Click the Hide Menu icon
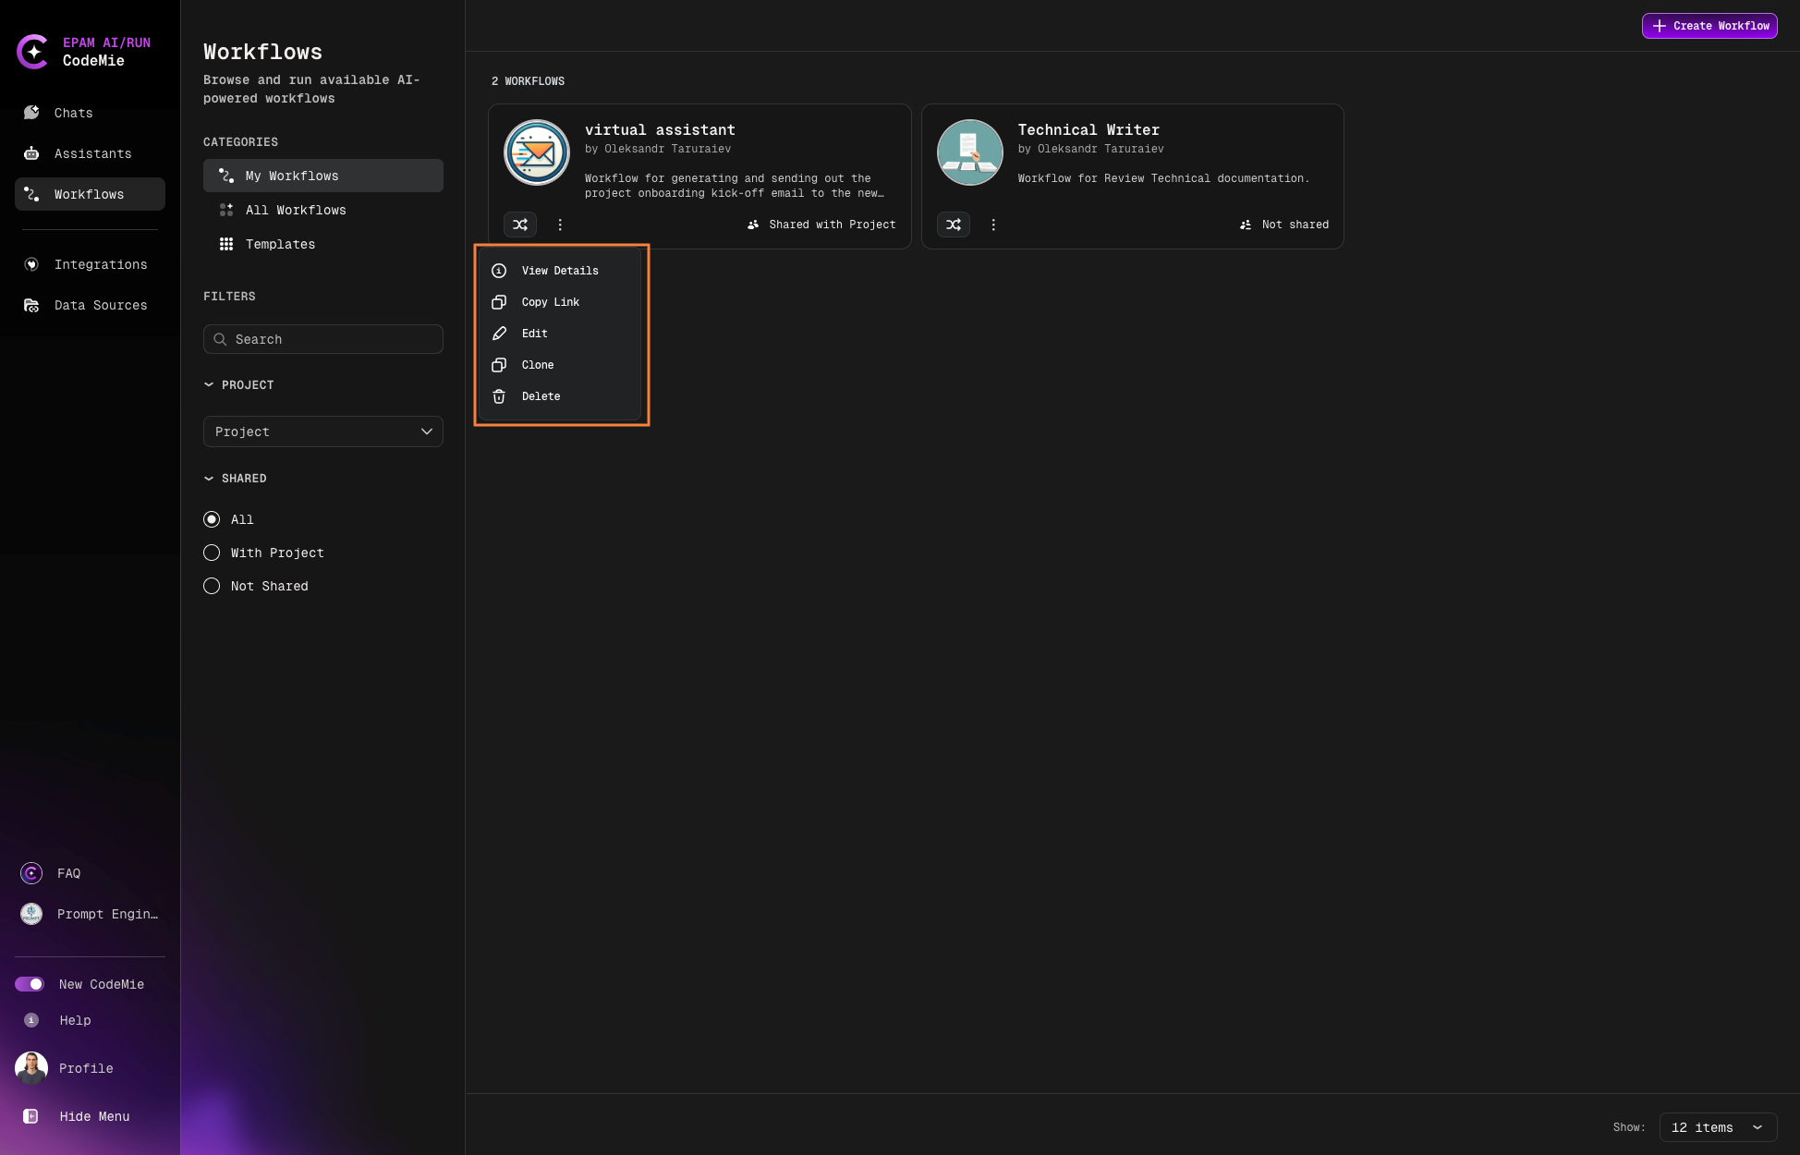 30,1115
